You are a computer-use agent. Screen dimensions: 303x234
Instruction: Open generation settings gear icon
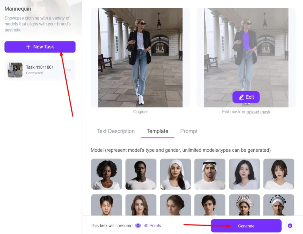point(290,226)
